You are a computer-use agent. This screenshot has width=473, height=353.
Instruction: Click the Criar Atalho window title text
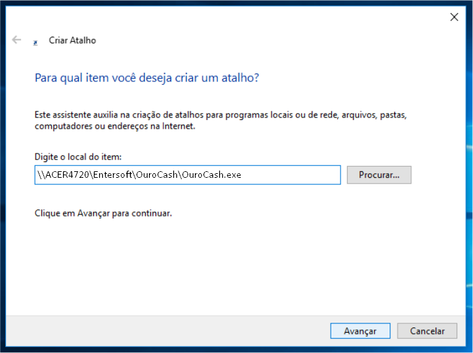[x=73, y=41]
